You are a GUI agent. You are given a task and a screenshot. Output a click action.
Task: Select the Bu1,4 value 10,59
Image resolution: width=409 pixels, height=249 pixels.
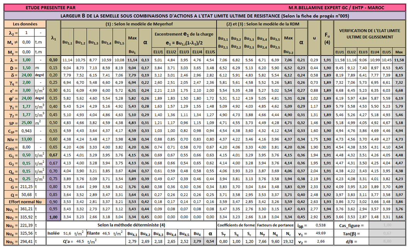(106, 60)
